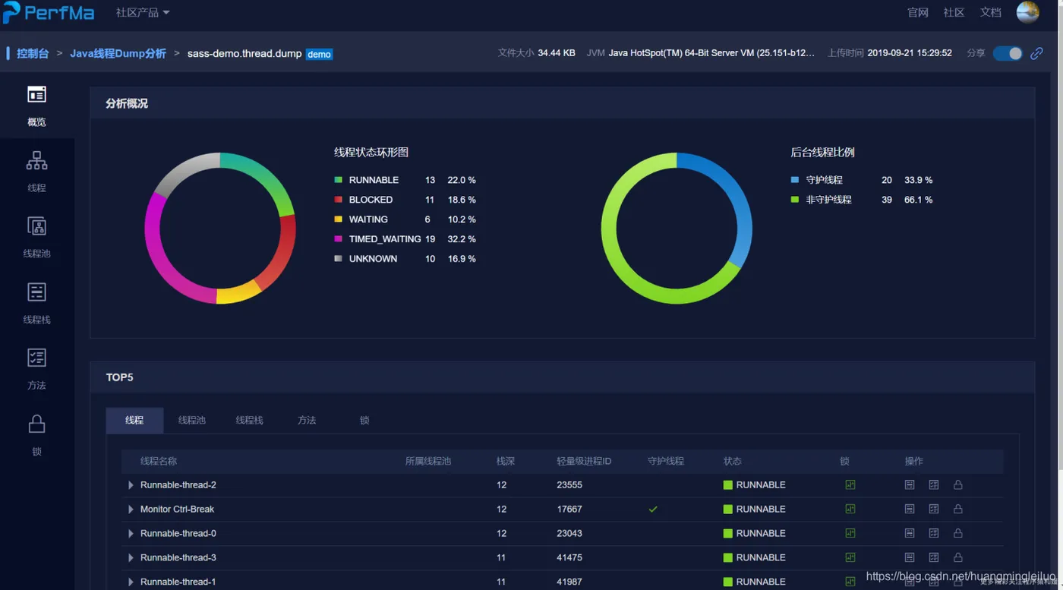Click the 线程名称 column header
1063x590 pixels.
pos(159,461)
